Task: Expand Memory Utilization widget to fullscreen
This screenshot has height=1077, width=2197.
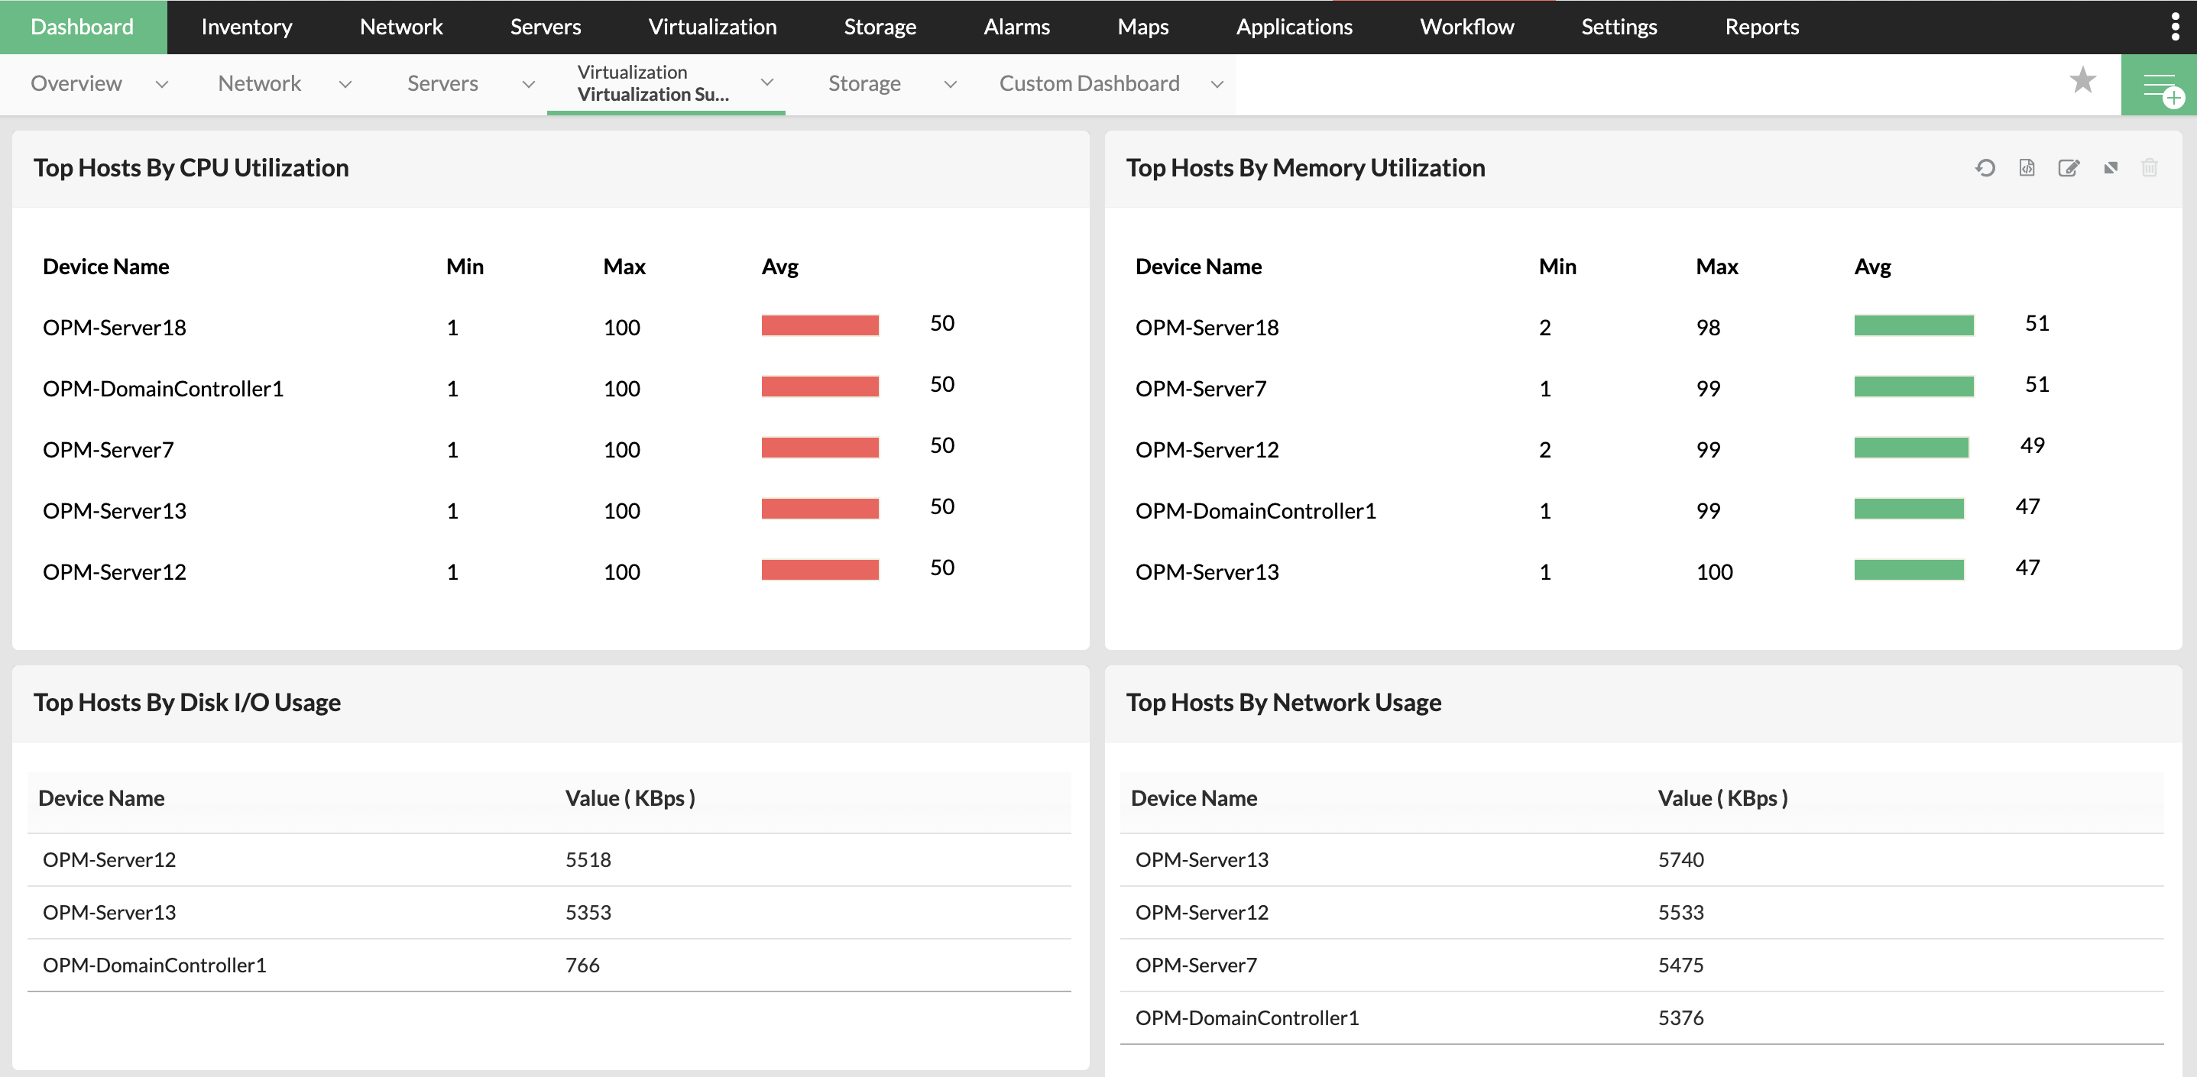Action: pos(2110,168)
